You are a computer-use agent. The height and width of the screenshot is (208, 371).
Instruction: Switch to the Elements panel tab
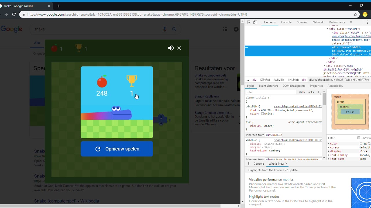click(x=270, y=22)
